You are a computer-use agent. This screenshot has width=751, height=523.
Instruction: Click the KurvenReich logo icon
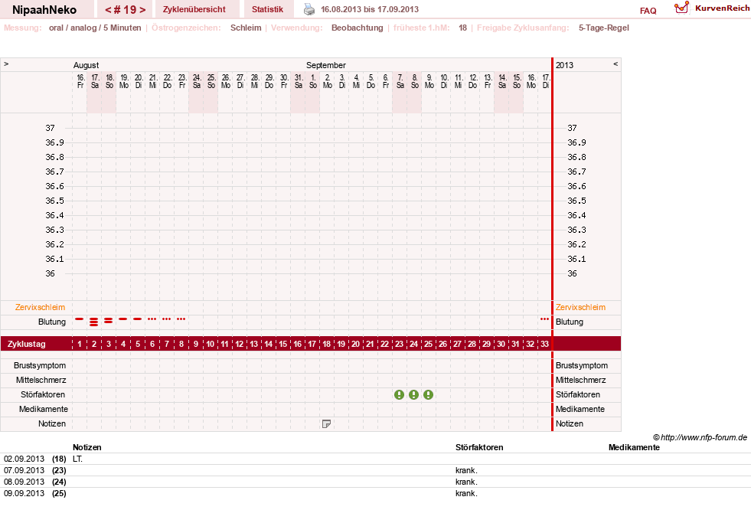point(681,8)
